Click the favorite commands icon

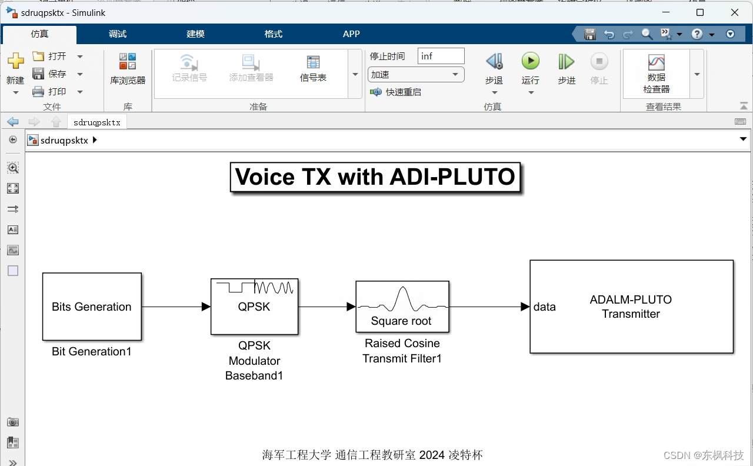[x=665, y=34]
